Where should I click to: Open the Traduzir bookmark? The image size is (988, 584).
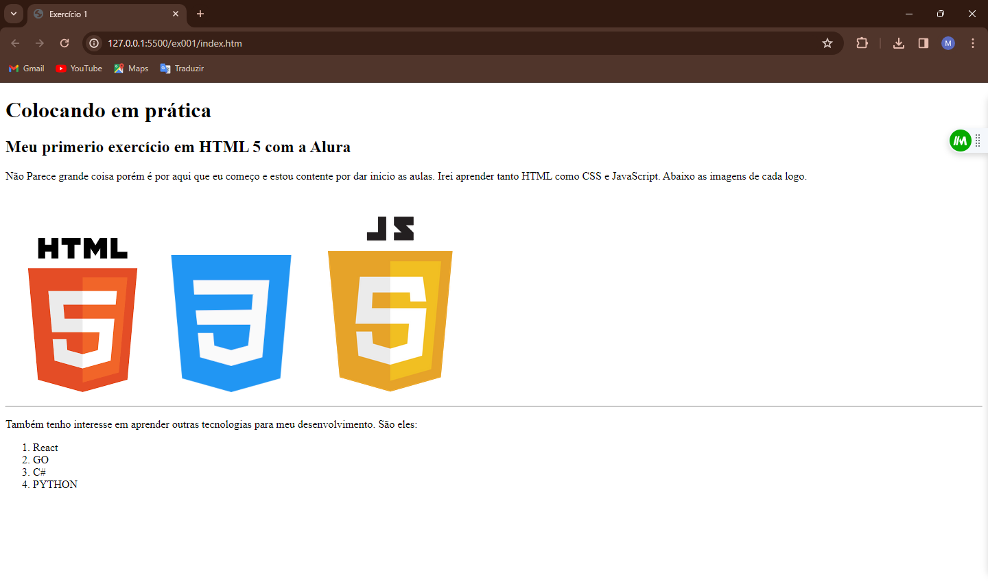click(x=182, y=69)
